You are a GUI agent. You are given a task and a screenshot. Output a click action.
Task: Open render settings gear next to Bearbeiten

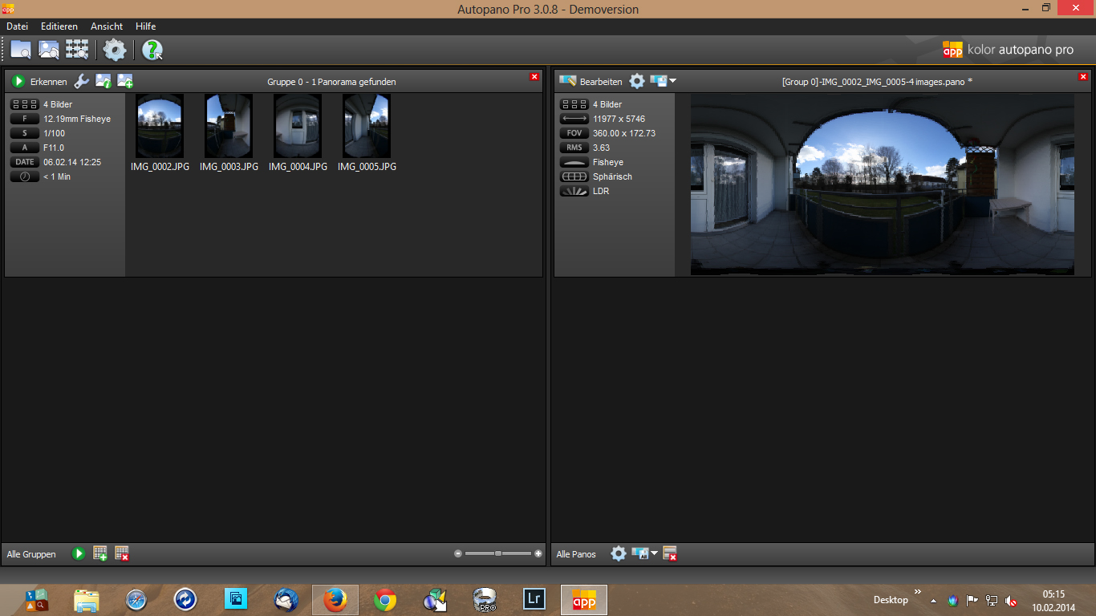click(636, 81)
